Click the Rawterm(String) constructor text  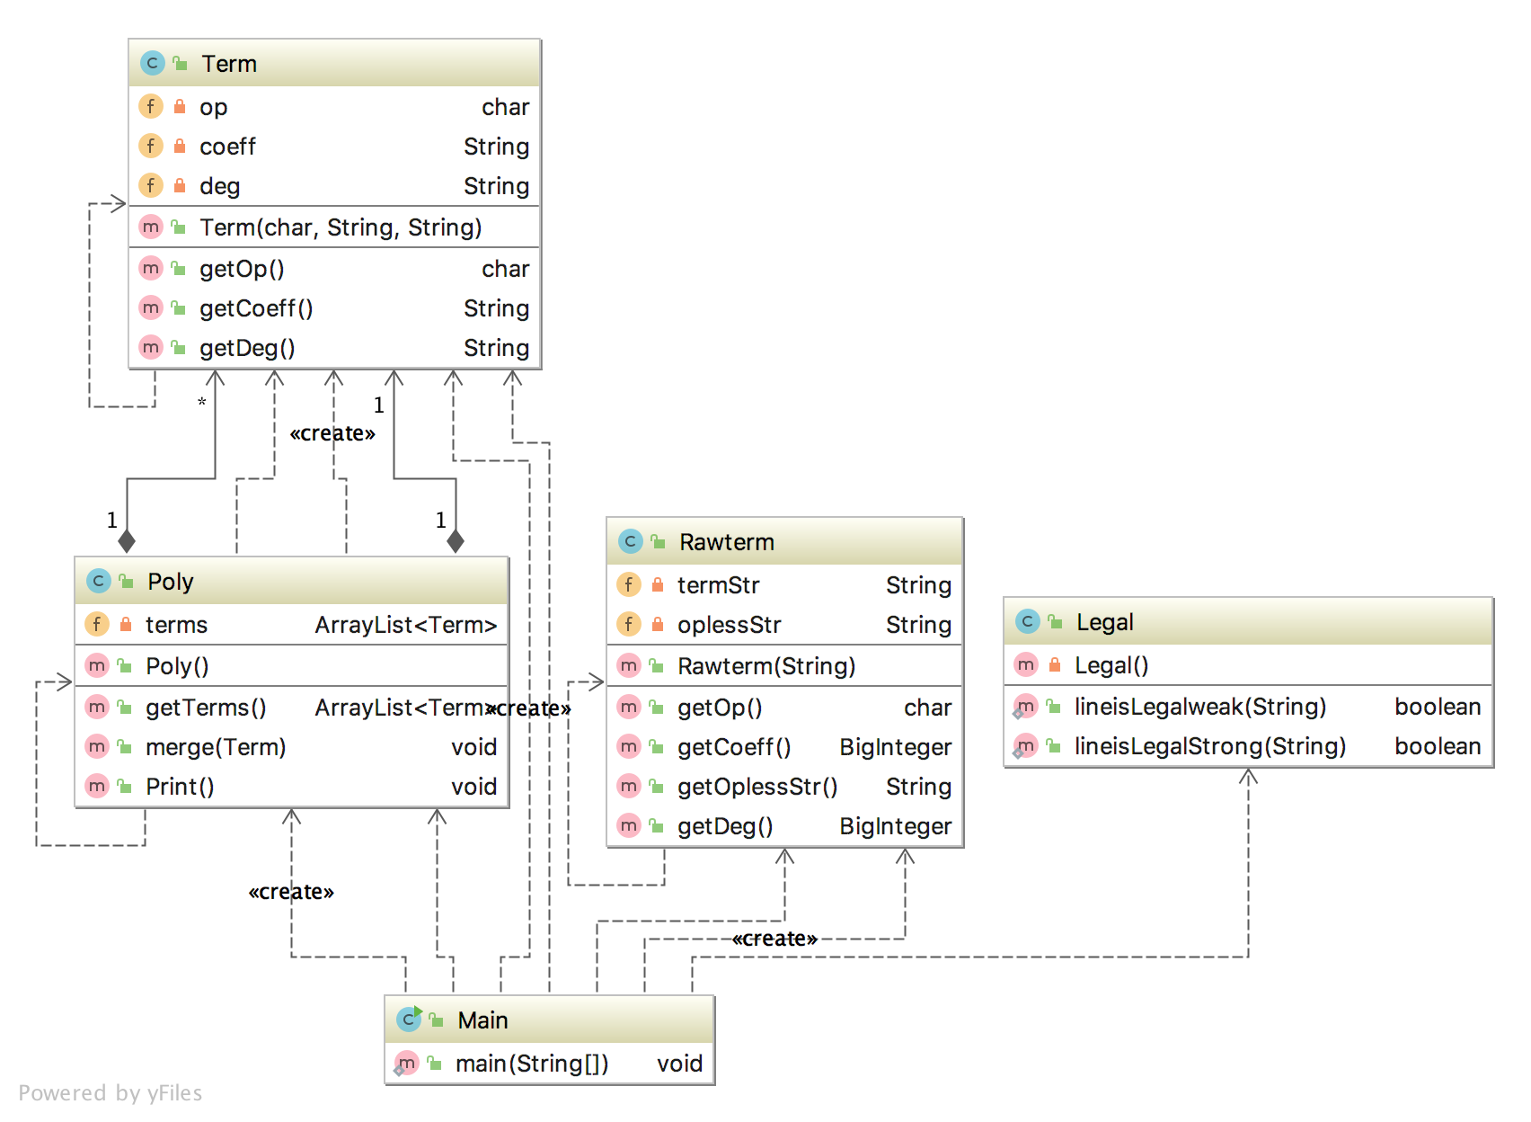(766, 666)
